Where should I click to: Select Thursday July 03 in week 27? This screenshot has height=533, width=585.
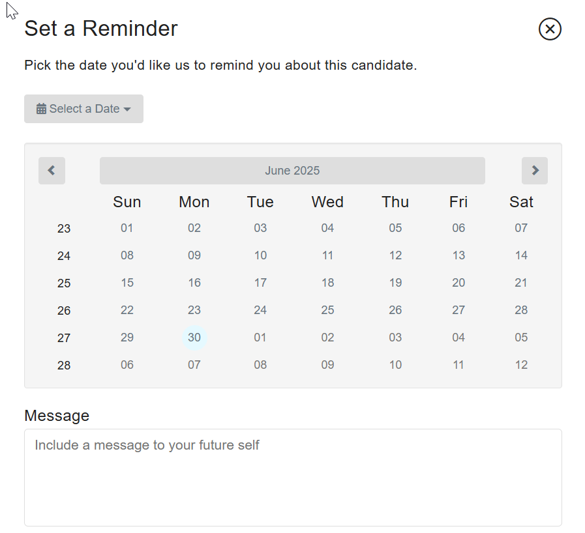395,338
